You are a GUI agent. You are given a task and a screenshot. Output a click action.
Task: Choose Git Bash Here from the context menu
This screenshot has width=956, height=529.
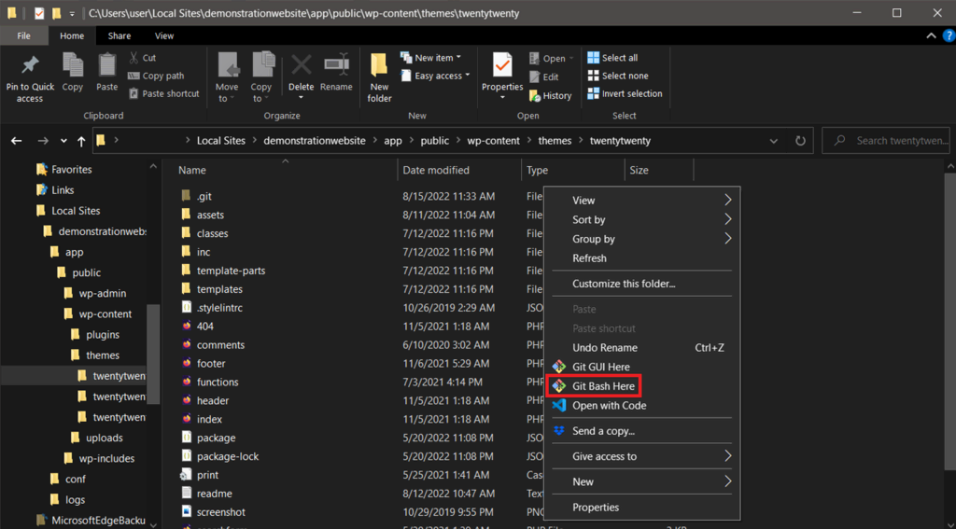pos(603,386)
